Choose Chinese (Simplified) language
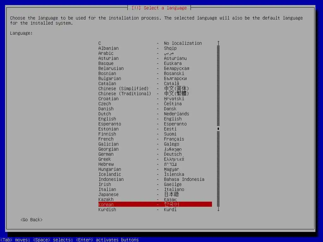 pos(155,89)
